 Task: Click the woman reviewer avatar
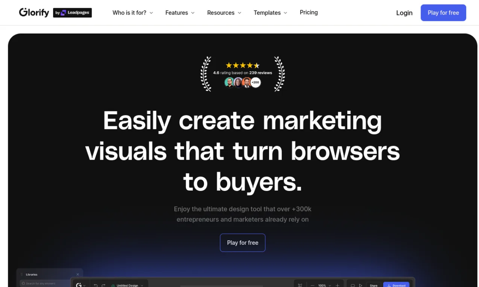tap(238, 83)
